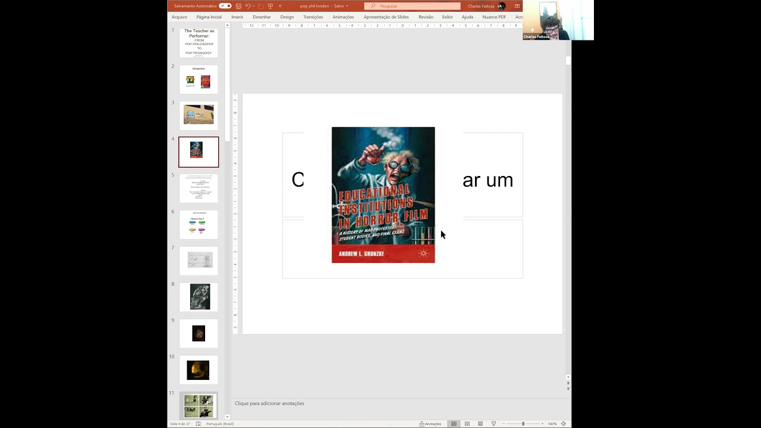This screenshot has width=761, height=428.
Task: Click 'Slide 4 de 37' status indicator
Action: (180, 424)
